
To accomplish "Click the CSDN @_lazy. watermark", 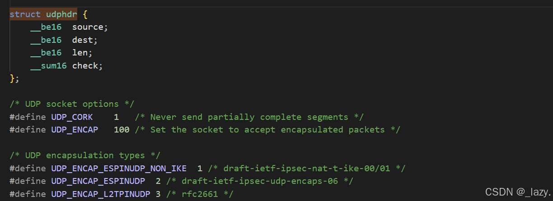I will coord(518,192).
